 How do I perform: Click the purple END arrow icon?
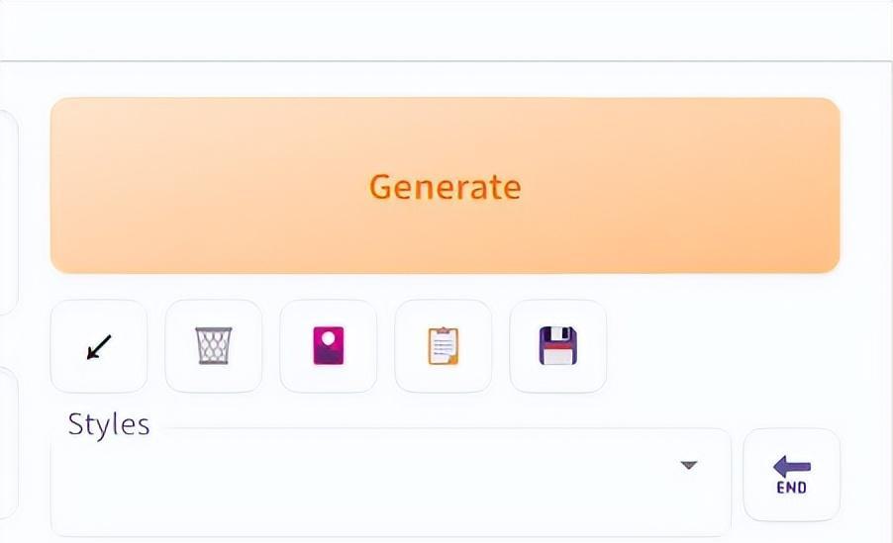tap(791, 475)
